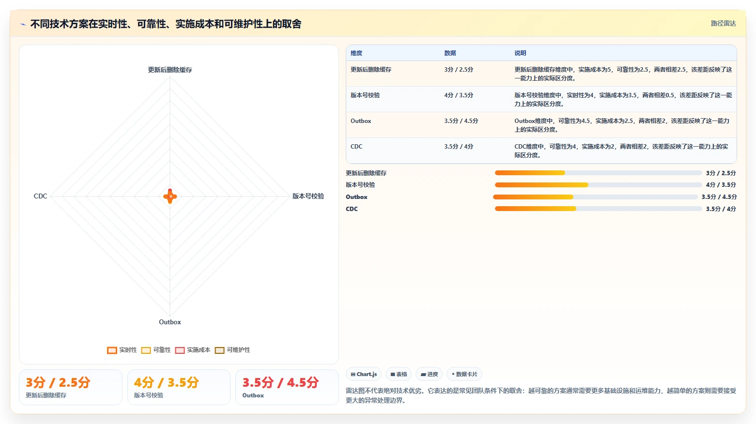Click the 更新后删除缓存 progress row label

click(366, 173)
